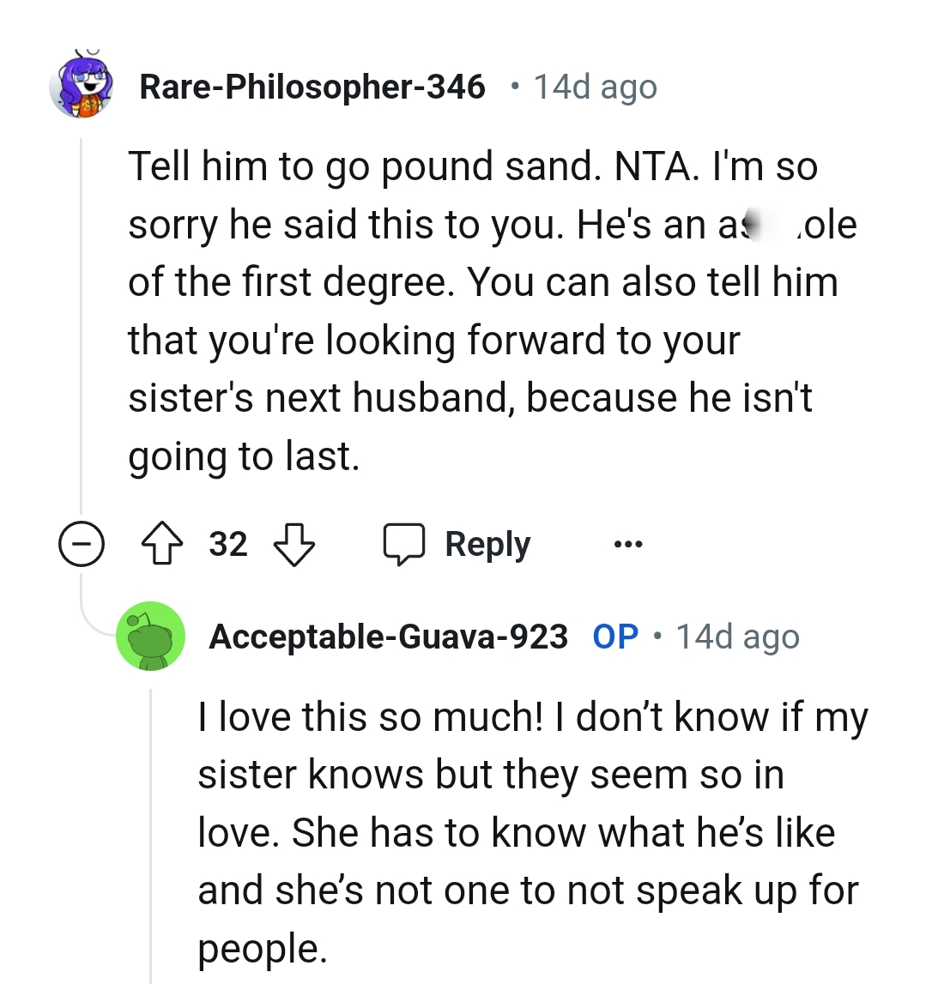This screenshot has width=926, height=984.
Task: Click the OP badge label
Action: [614, 637]
